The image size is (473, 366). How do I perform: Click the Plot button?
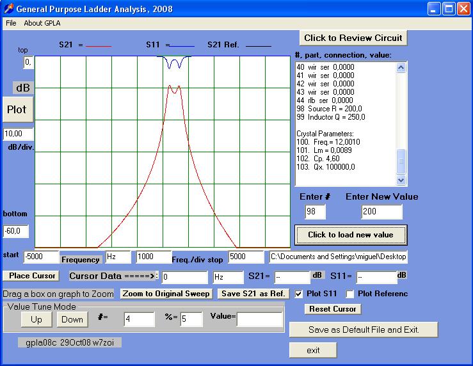tap(17, 109)
